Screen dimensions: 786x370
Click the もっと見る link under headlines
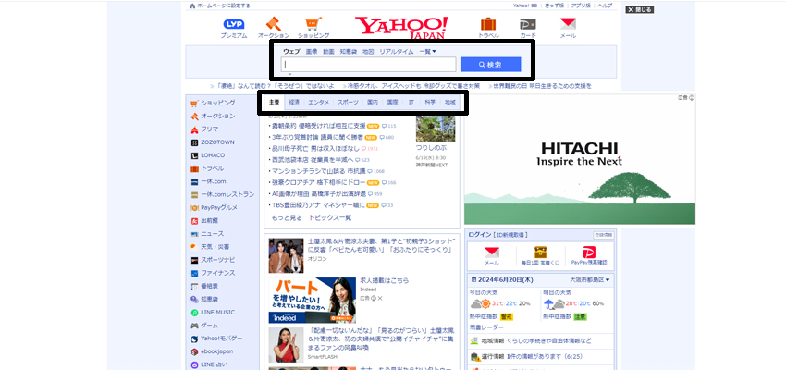click(287, 218)
